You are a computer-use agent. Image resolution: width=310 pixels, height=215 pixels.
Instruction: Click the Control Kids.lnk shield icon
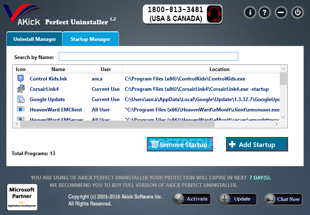(21, 78)
